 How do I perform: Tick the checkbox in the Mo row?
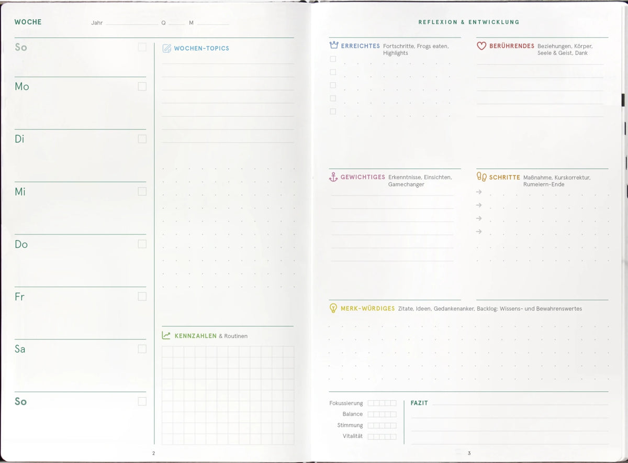(142, 86)
